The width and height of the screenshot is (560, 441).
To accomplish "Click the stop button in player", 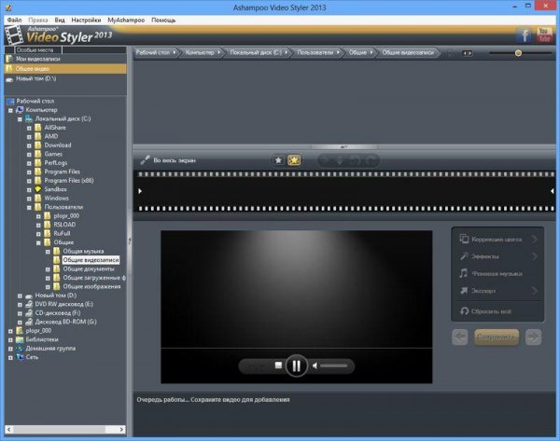I will (x=278, y=365).
